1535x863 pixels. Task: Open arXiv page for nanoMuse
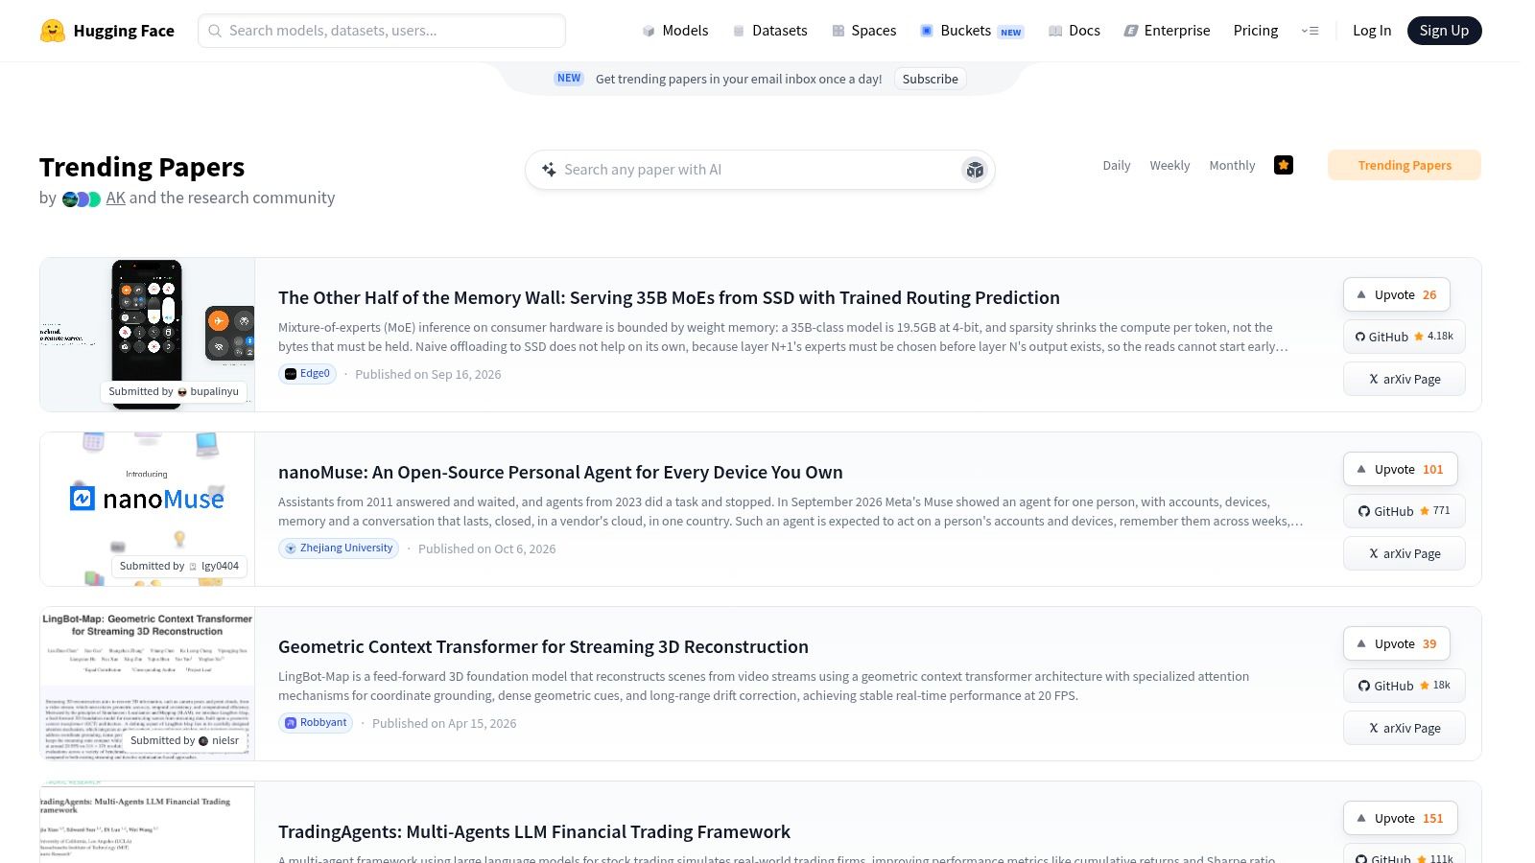point(1405,553)
